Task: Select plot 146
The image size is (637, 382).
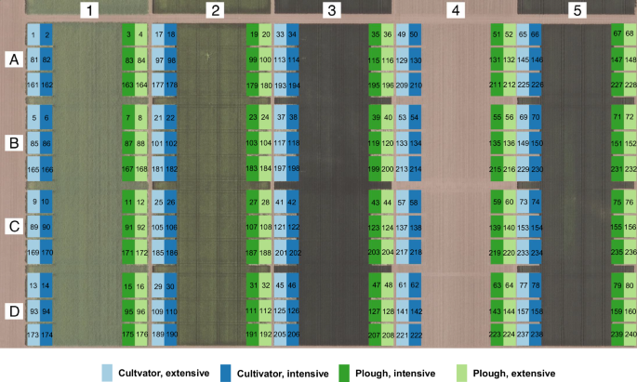Action: (x=536, y=59)
